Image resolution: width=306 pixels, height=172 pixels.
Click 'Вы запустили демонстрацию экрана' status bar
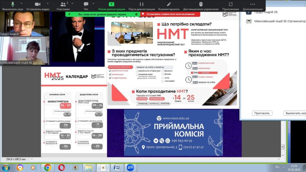(102, 14)
